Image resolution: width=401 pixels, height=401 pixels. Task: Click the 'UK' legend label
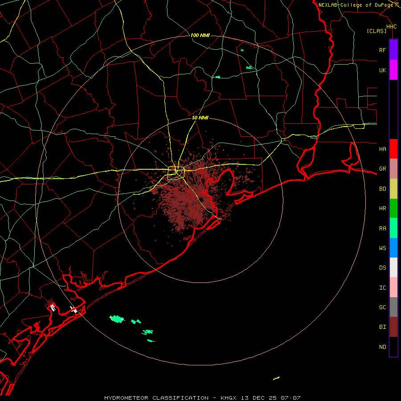pos(382,70)
